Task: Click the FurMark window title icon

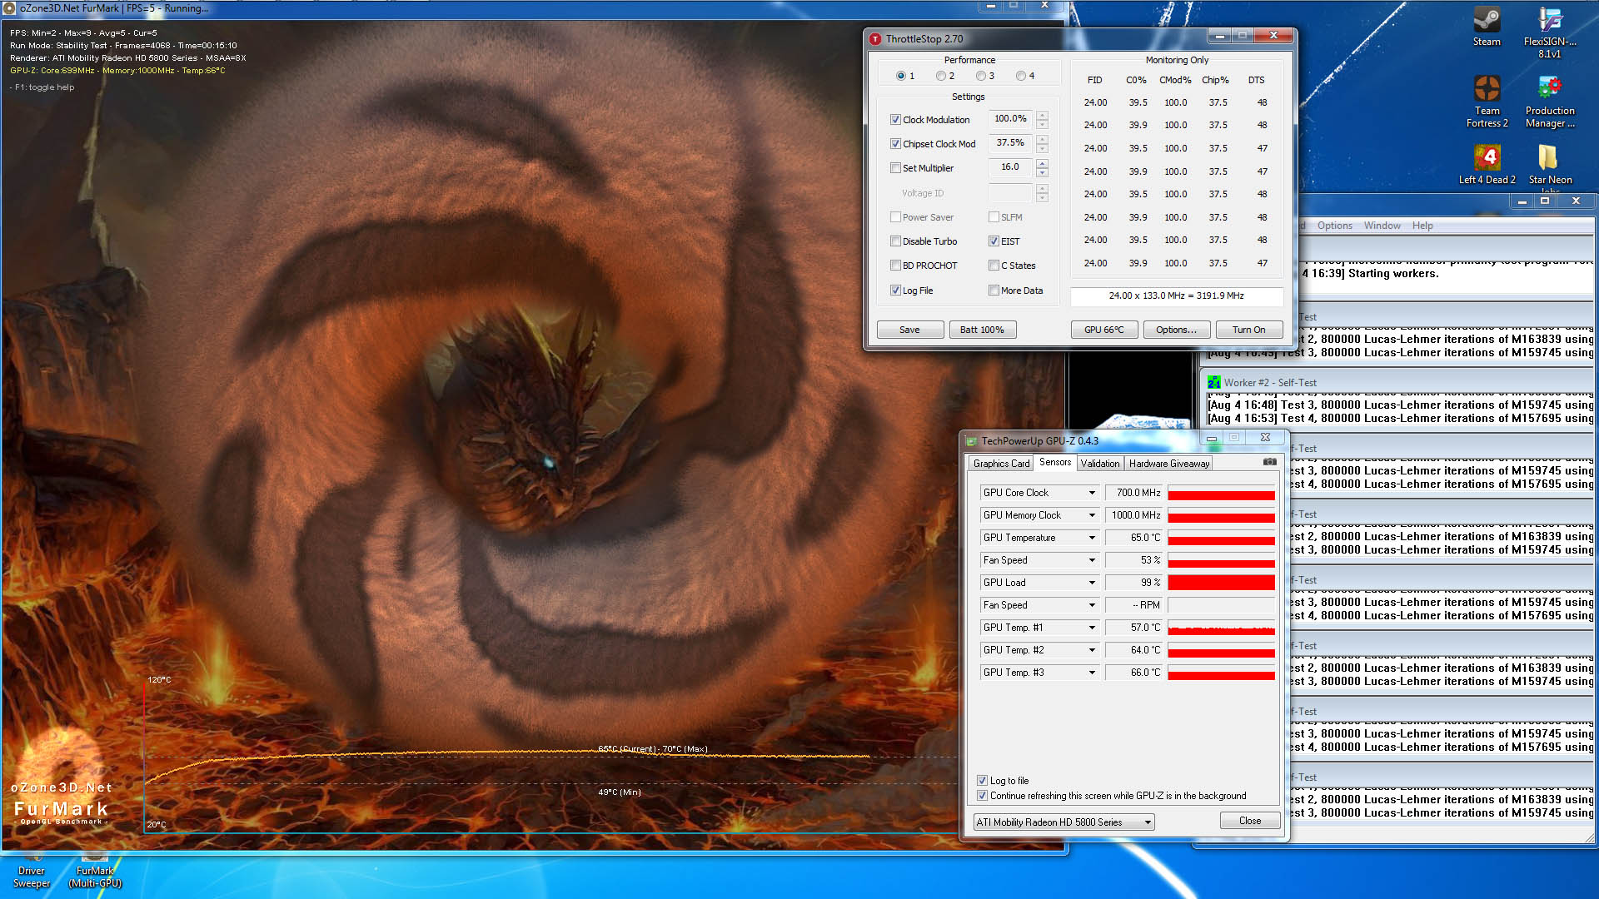Action: coord(10,8)
